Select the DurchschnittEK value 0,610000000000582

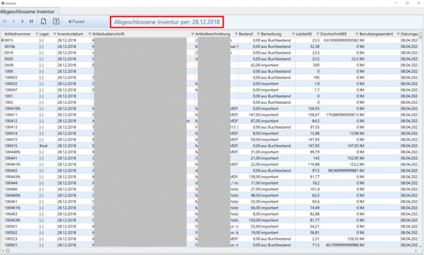tap(340, 40)
